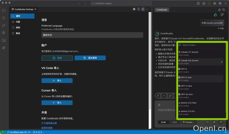
Task: Open the Extensions view in activity bar
Action: click(4, 48)
